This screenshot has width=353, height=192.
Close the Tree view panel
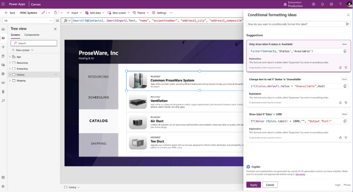55,29
